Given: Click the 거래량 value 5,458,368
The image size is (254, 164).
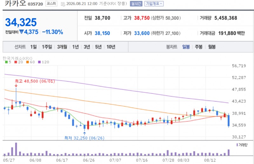Looking at the screenshot, I should click(226, 18).
